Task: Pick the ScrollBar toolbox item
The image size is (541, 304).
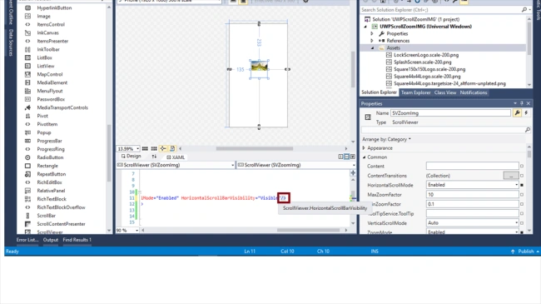Action: tap(47, 216)
